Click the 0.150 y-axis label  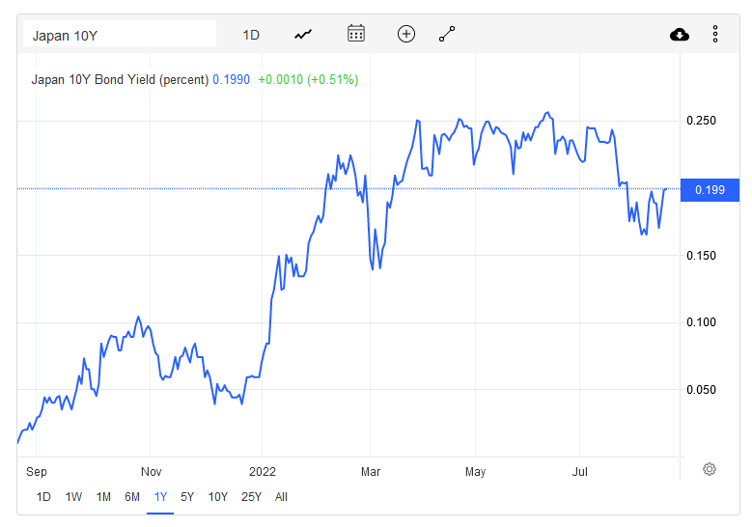click(x=701, y=255)
